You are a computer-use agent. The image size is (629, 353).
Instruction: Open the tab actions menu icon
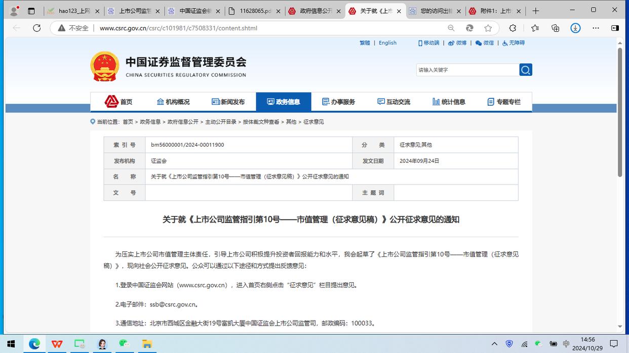pos(31,11)
